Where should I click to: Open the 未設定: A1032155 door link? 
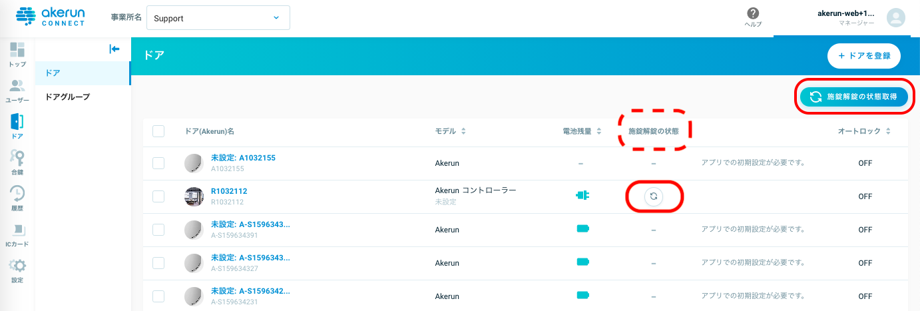243,158
